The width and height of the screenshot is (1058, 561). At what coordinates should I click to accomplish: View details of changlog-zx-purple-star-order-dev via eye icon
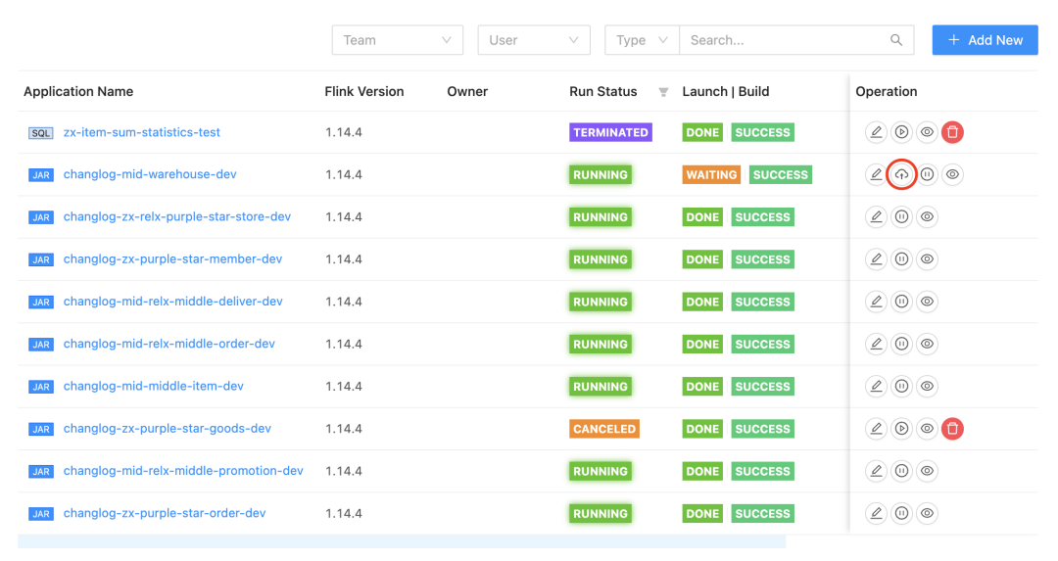(x=927, y=513)
